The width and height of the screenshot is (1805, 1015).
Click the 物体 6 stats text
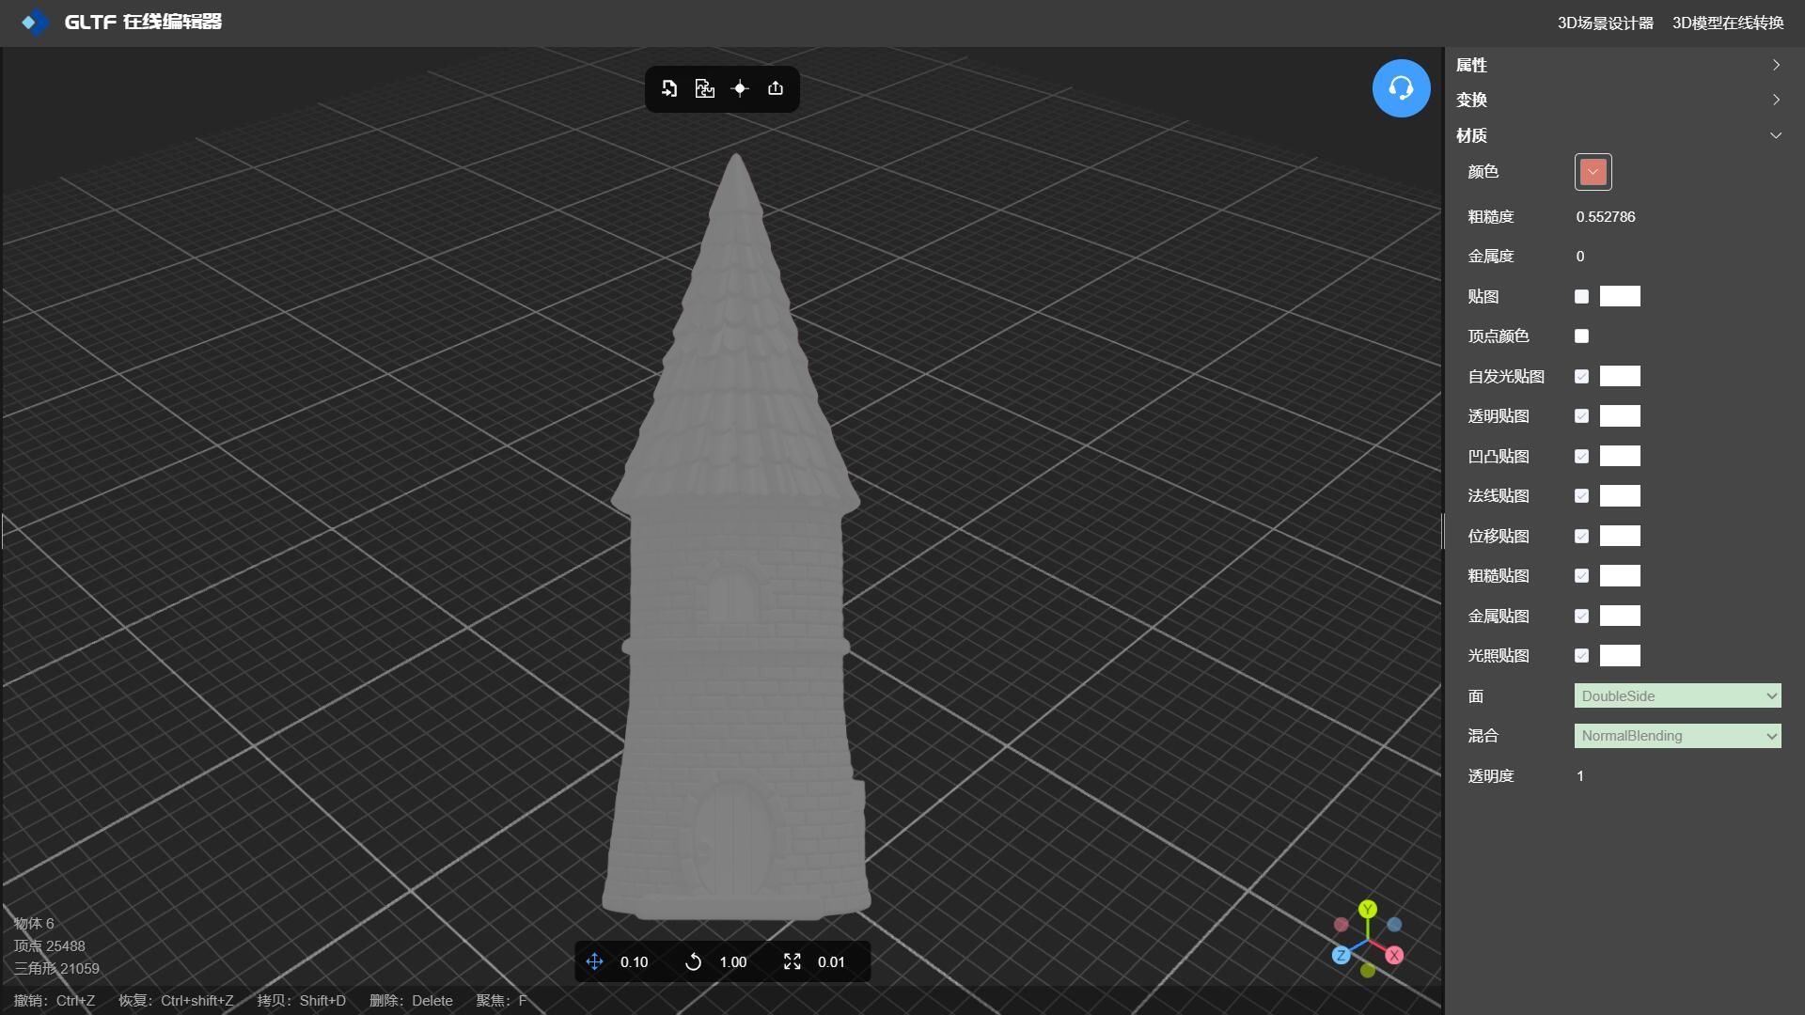click(34, 923)
